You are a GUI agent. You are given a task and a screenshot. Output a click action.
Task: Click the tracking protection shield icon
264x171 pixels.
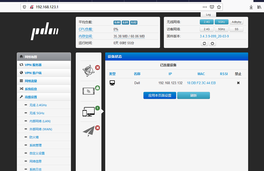point(25,7)
